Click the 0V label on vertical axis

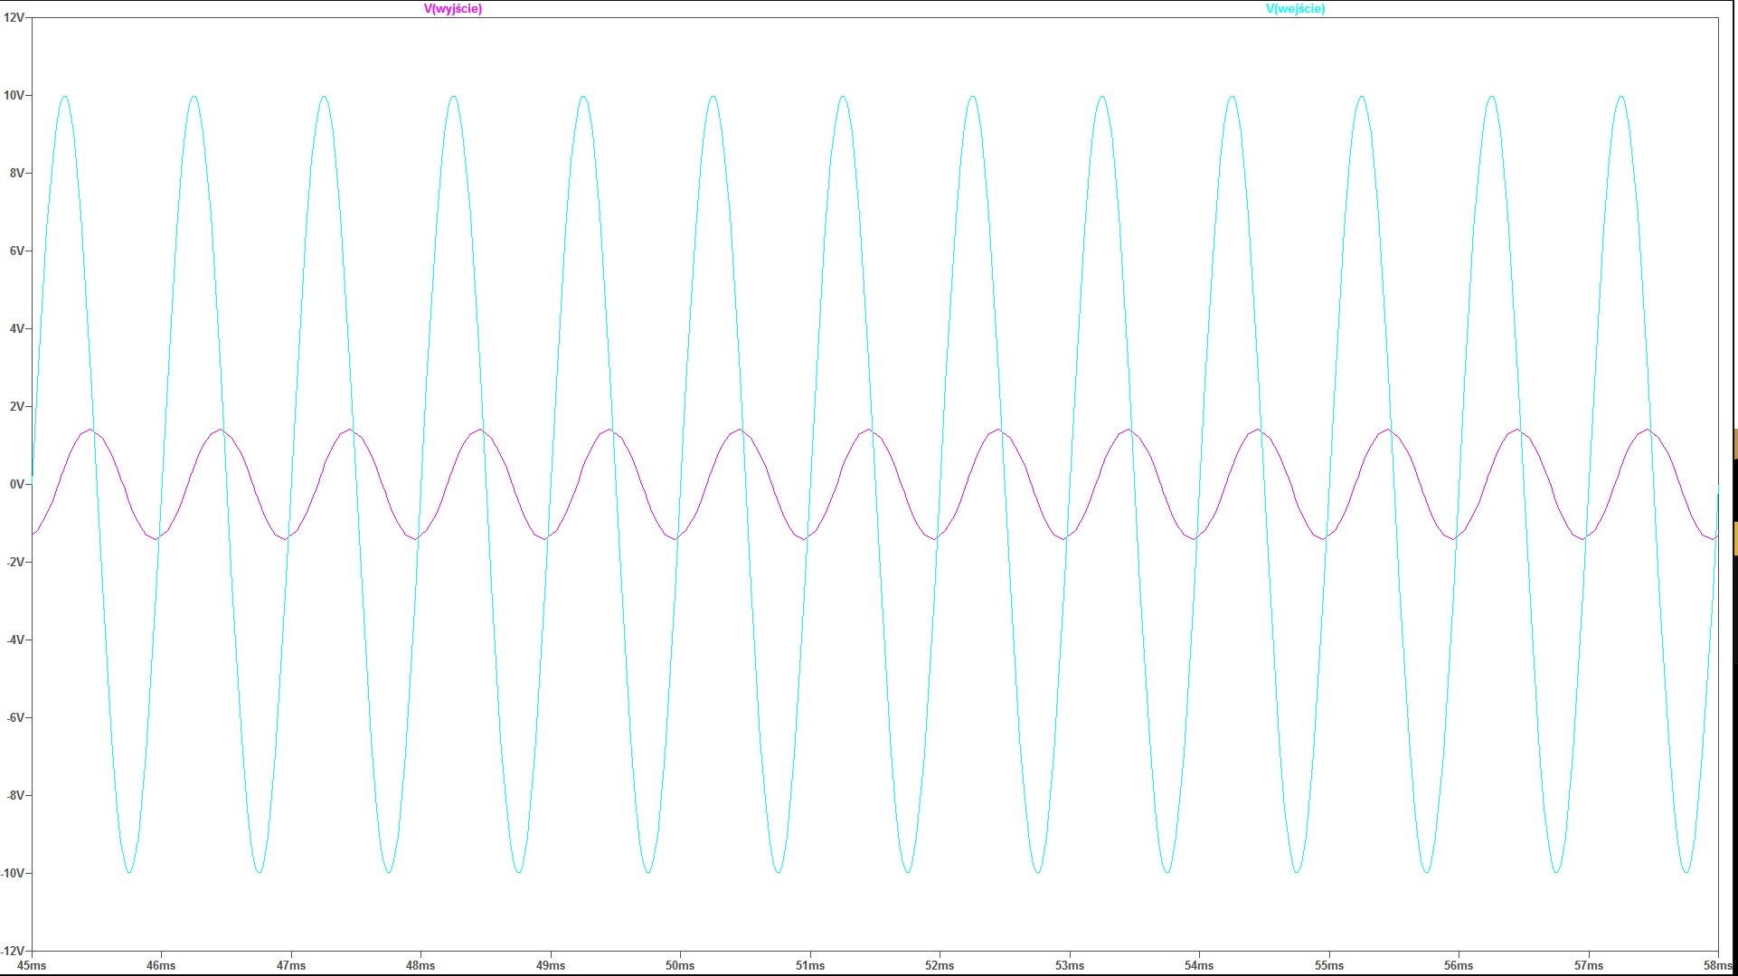[16, 485]
